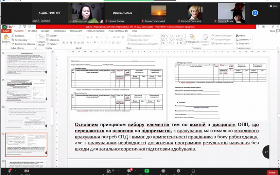The height and width of the screenshot is (175, 280).
Task: Open the font size combo box
Action: (x=83, y=37)
